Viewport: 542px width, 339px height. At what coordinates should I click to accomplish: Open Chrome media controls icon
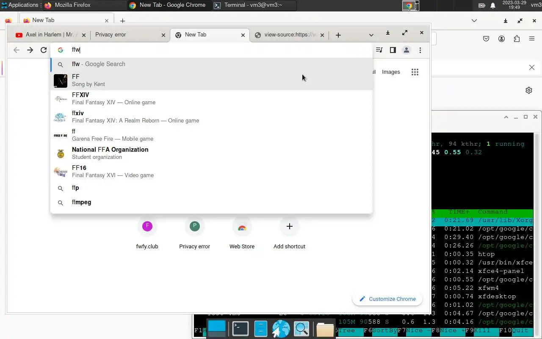379,50
